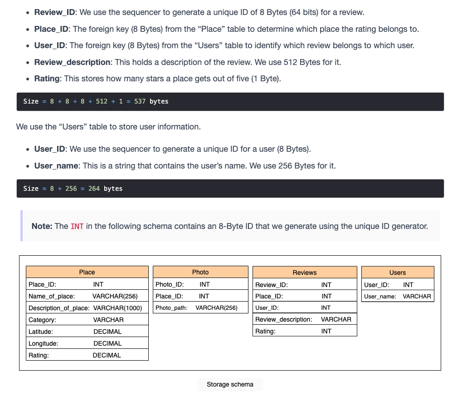The image size is (467, 397).
Task: Click the Longitude row in Place table
Action: 87,343
